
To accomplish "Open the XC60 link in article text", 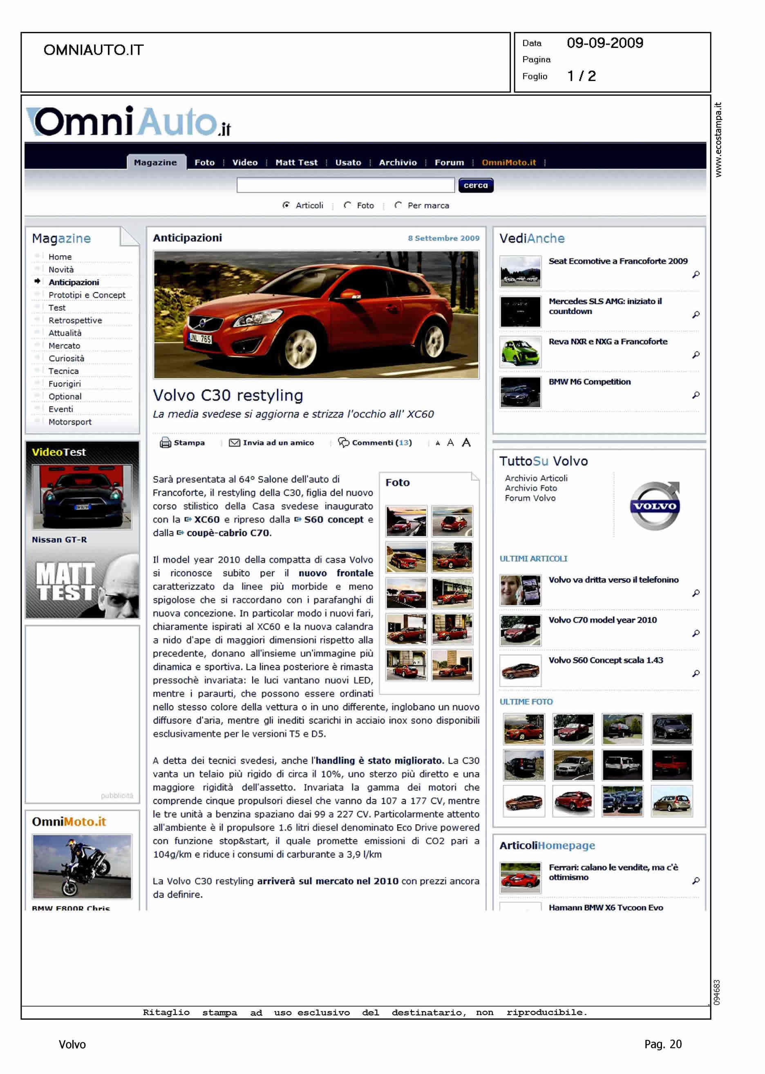I will point(206,519).
